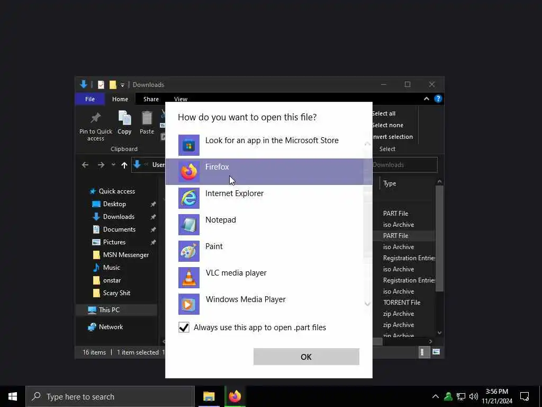
Task: Select This PC in navigation pane
Action: click(x=116, y=309)
